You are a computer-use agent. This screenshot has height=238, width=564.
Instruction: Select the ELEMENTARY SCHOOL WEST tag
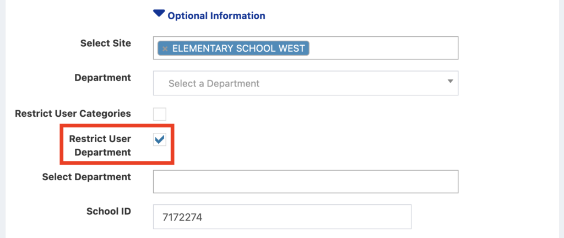pos(238,48)
